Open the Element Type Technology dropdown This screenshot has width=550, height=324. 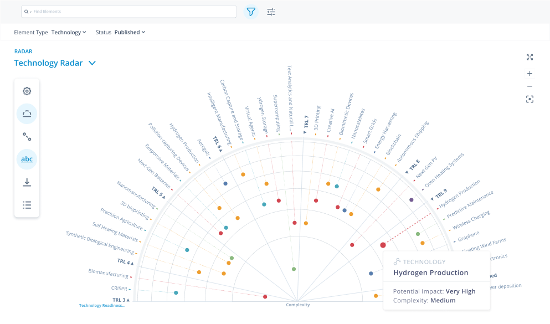pos(69,32)
